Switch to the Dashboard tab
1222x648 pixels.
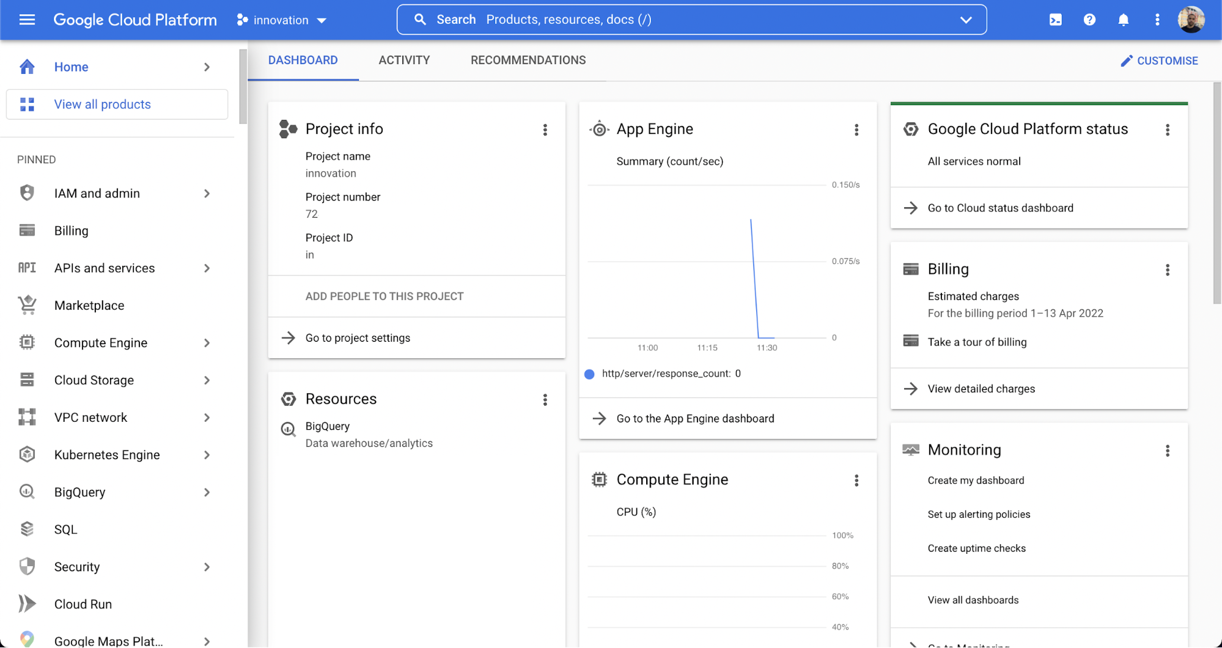(x=303, y=60)
